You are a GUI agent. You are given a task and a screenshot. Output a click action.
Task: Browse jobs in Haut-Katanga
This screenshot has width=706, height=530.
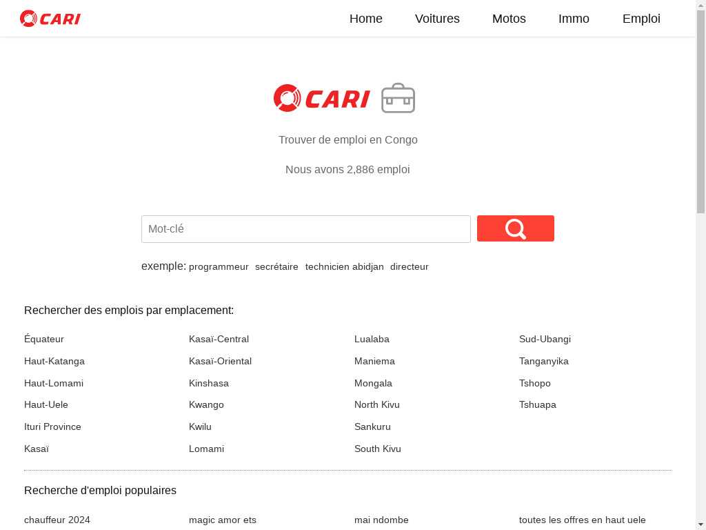tap(54, 361)
